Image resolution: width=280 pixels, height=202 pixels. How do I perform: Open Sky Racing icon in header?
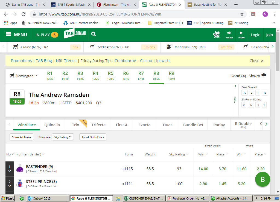(x=217, y=35)
